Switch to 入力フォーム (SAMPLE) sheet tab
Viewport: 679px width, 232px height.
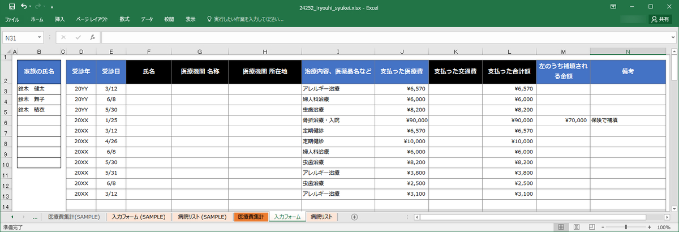tap(139, 217)
